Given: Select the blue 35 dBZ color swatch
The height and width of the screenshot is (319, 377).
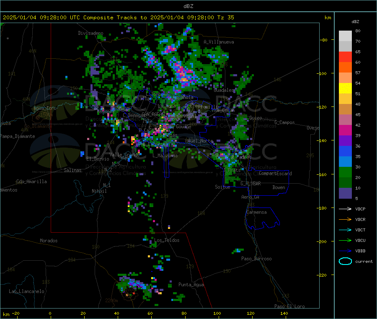Looking at the screenshot, I should click(x=345, y=151).
